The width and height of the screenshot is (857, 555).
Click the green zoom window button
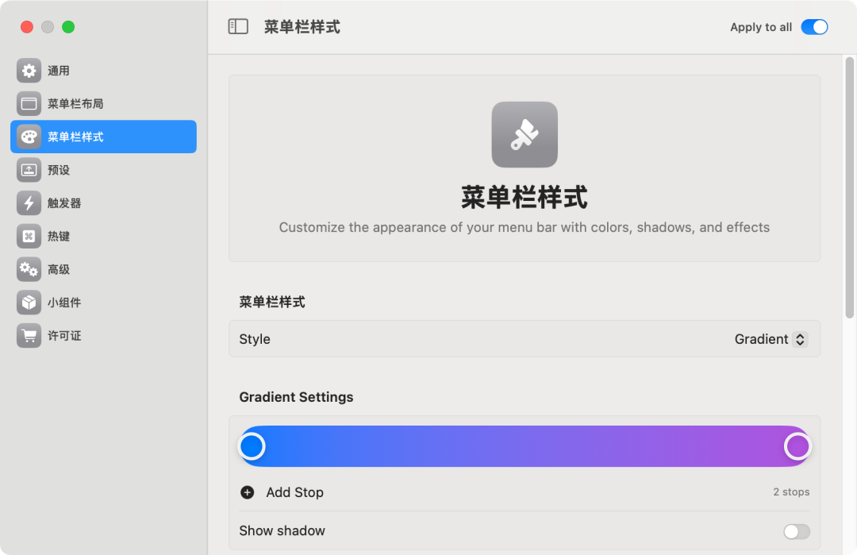coord(68,27)
